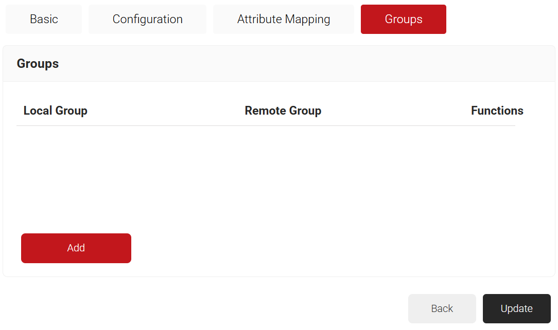Save changes with Update
The height and width of the screenshot is (330, 558).
point(516,308)
